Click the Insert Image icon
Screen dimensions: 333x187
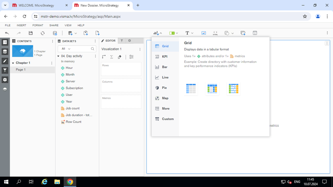203,33
